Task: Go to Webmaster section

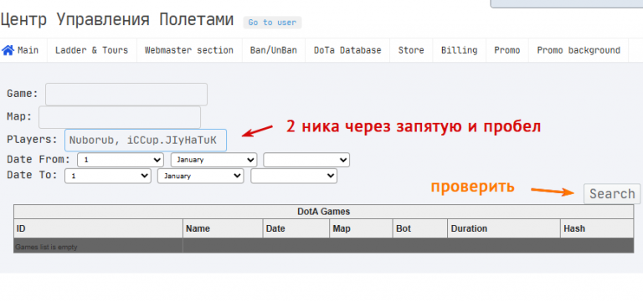Action: pos(189,50)
